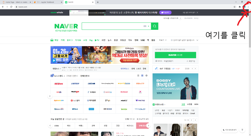Click the purple 다운로드 Whale download button
The height and width of the screenshot is (136, 251).
pyautogui.click(x=165, y=13)
